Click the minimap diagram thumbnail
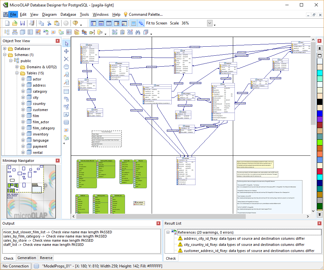The height and width of the screenshot is (270, 324). (31, 191)
